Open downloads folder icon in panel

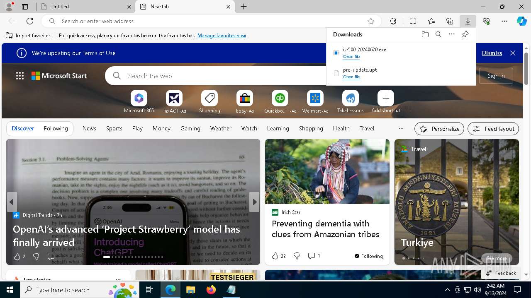(425, 34)
